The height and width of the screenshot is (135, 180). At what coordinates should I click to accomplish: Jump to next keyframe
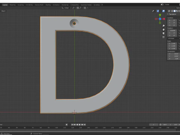point(82,124)
